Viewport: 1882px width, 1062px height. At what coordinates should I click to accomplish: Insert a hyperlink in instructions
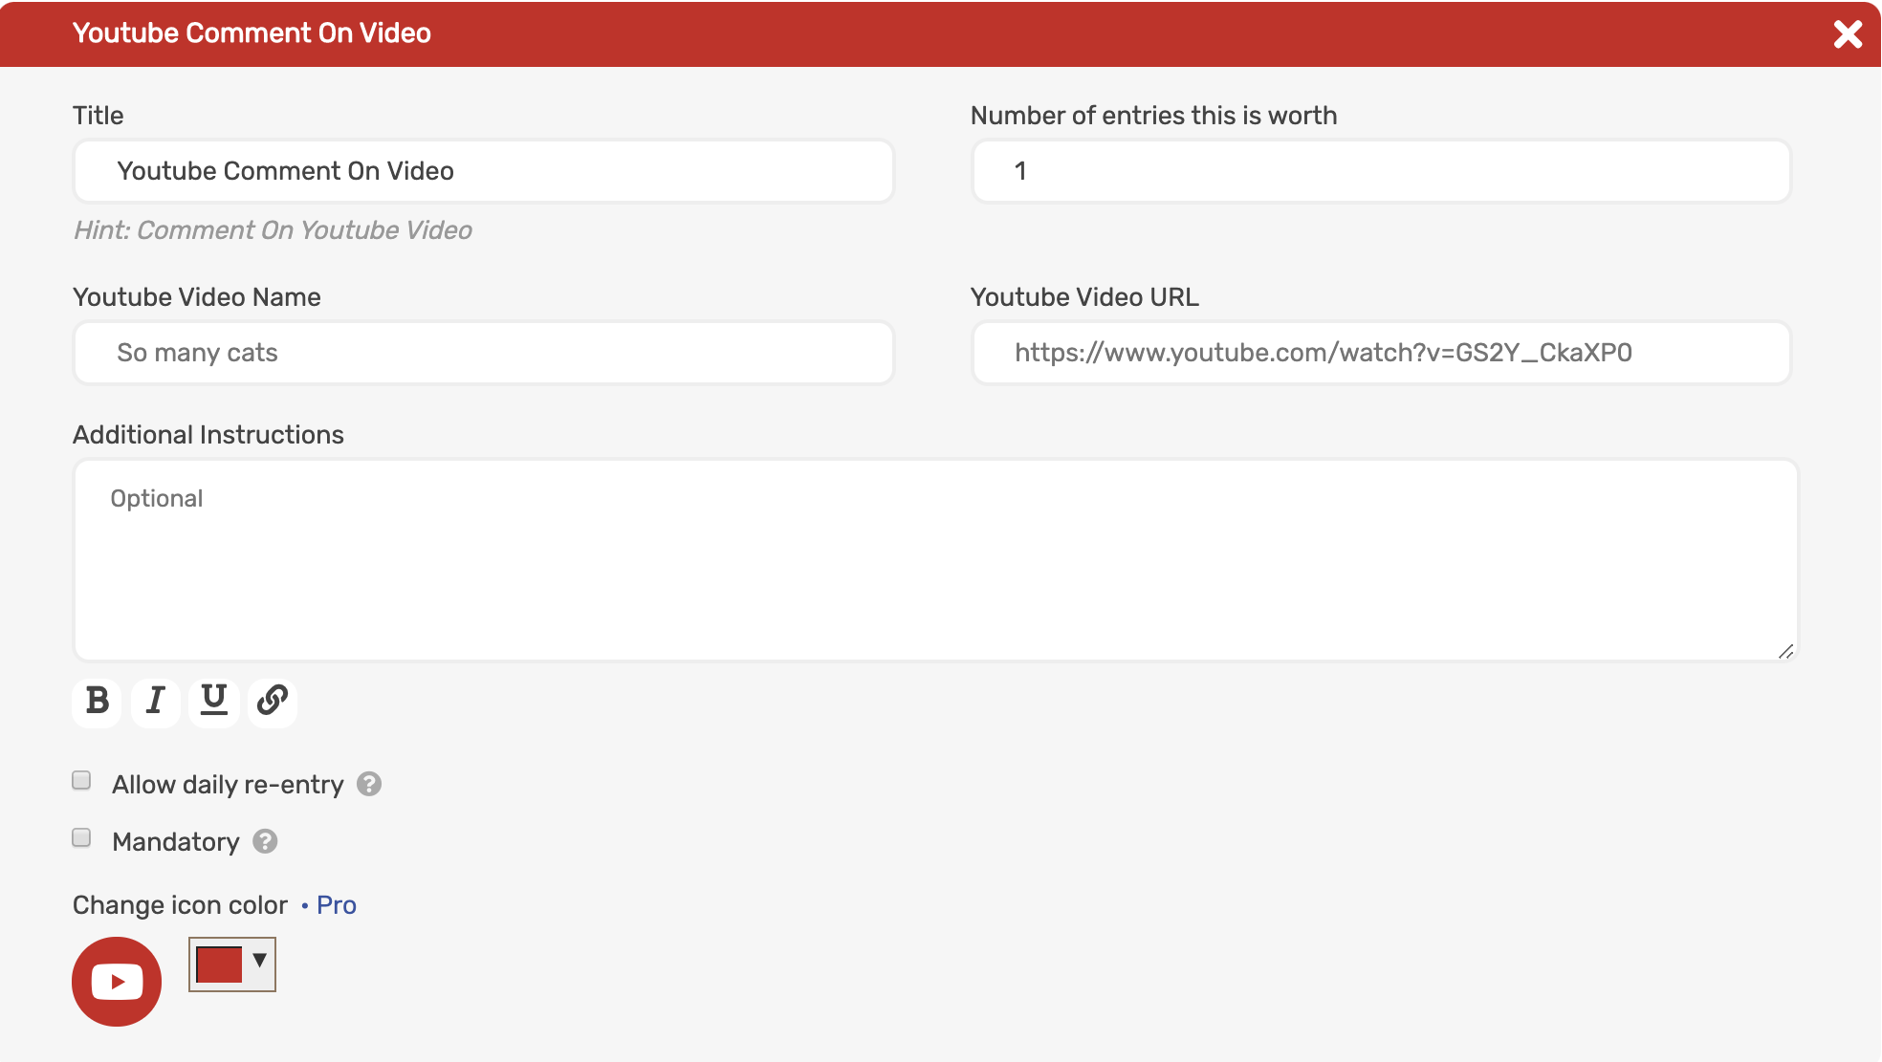[x=272, y=703]
